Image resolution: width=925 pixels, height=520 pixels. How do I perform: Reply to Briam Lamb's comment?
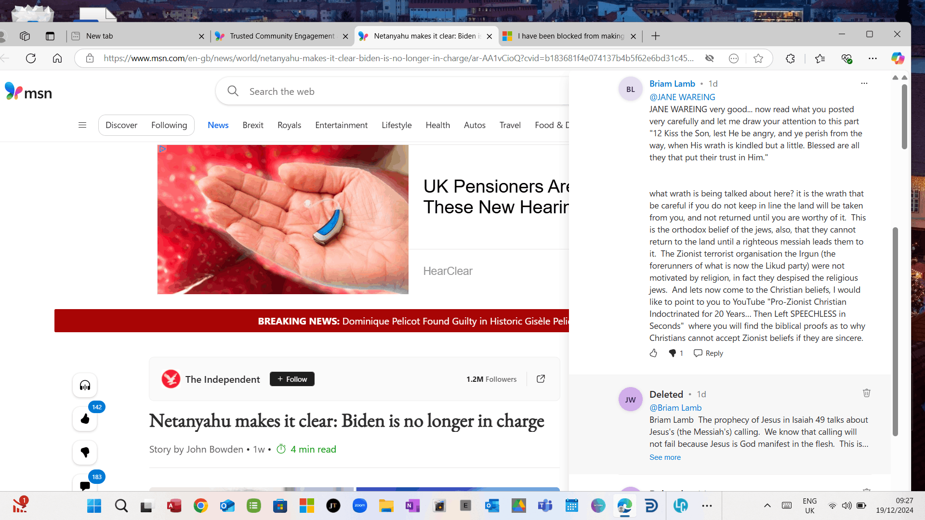[x=708, y=353]
